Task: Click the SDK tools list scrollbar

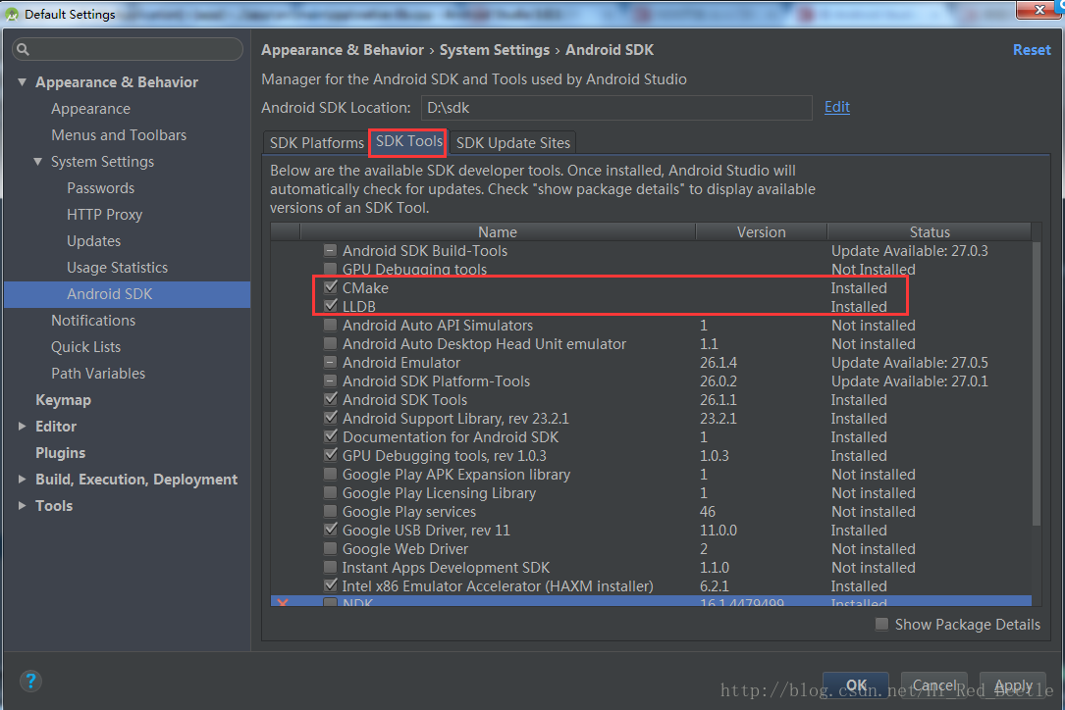Action: coord(1036,383)
